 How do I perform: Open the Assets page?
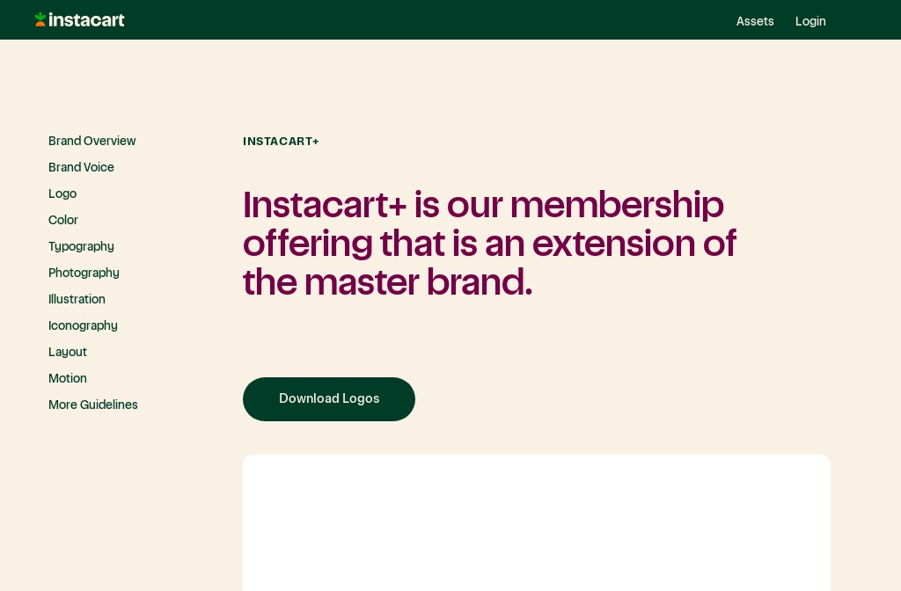755,21
